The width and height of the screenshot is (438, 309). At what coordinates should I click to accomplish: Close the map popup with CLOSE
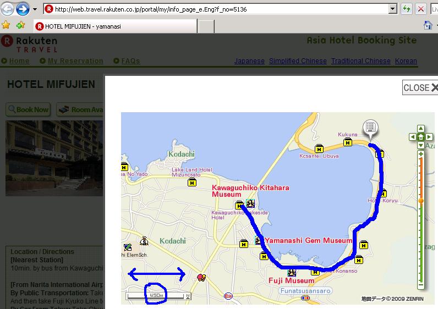(420, 87)
